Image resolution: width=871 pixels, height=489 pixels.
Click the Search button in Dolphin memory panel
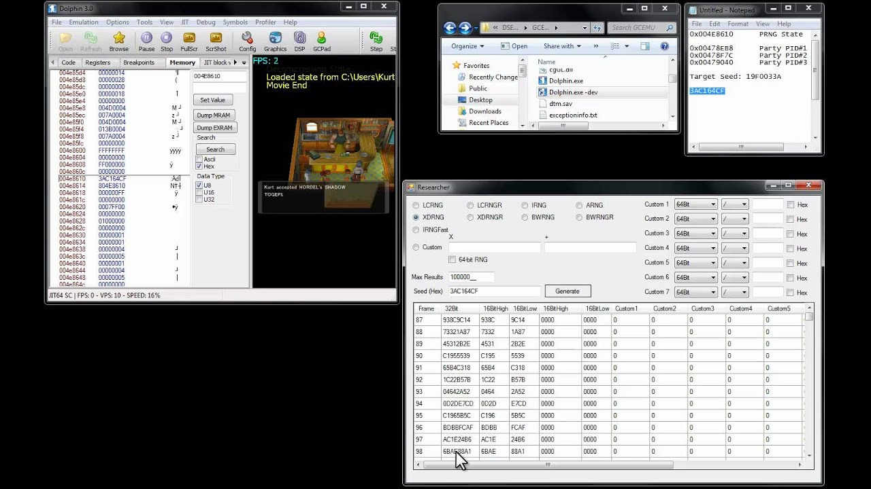[x=216, y=149]
